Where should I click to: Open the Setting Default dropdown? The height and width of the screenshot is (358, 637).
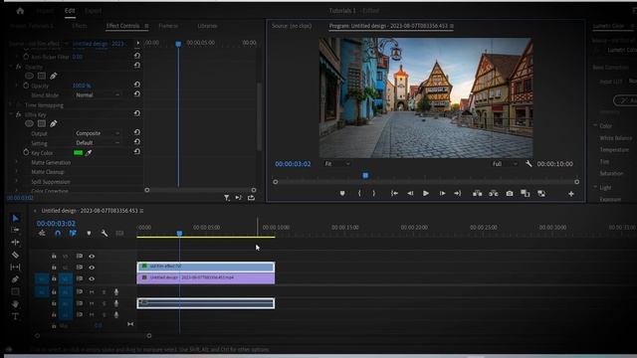tap(98, 143)
